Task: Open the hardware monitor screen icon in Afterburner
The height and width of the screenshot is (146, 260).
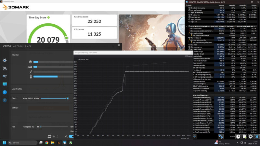Action: pyautogui.click(x=5, y=84)
